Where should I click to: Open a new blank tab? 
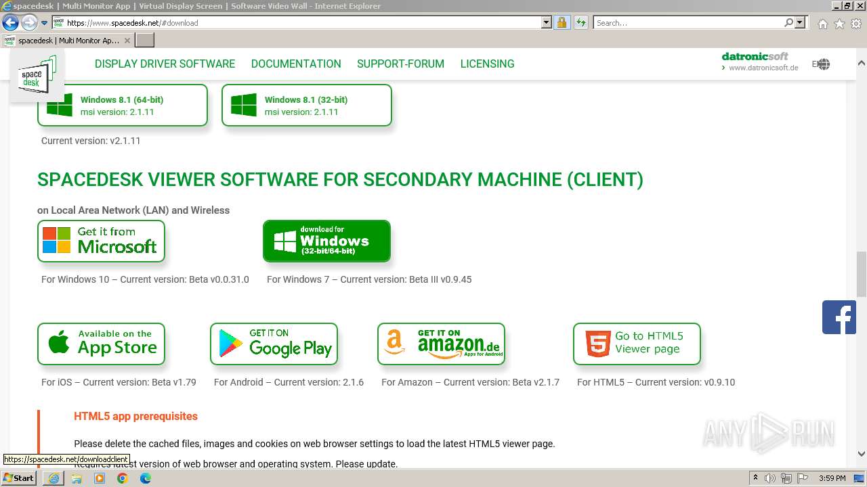point(145,40)
